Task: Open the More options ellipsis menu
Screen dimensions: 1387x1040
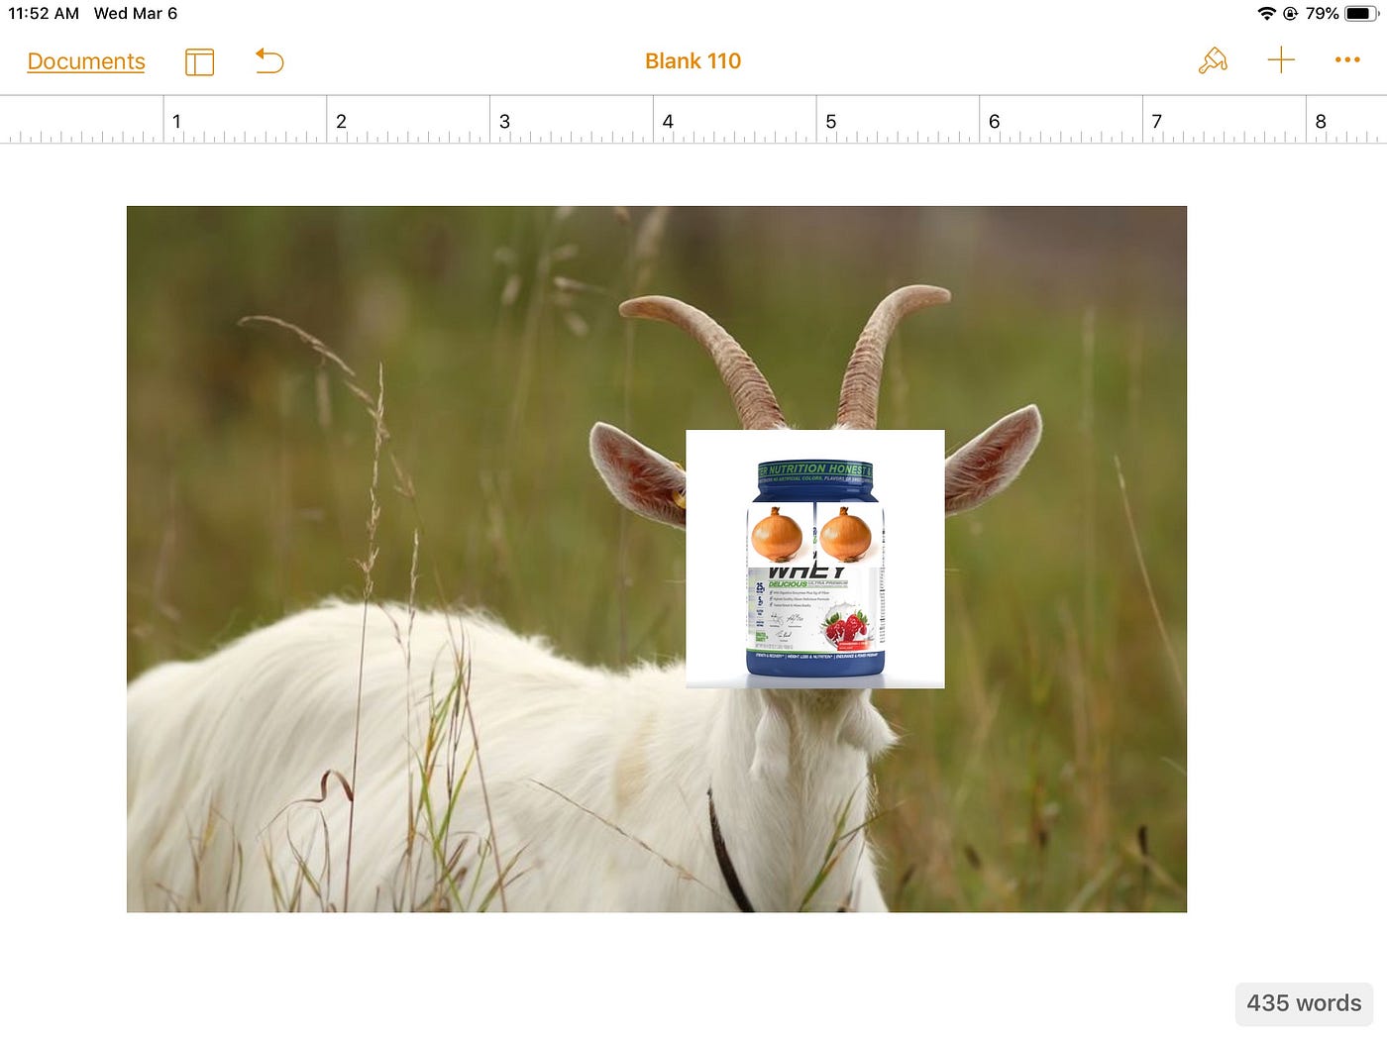Action: coord(1347,60)
